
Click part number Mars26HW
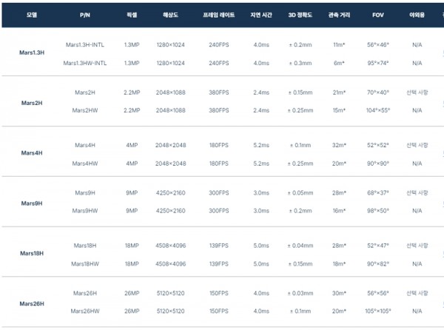pyautogui.click(x=85, y=312)
